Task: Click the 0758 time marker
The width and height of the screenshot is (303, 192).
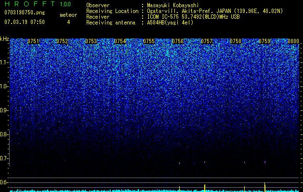Action: click(236, 41)
